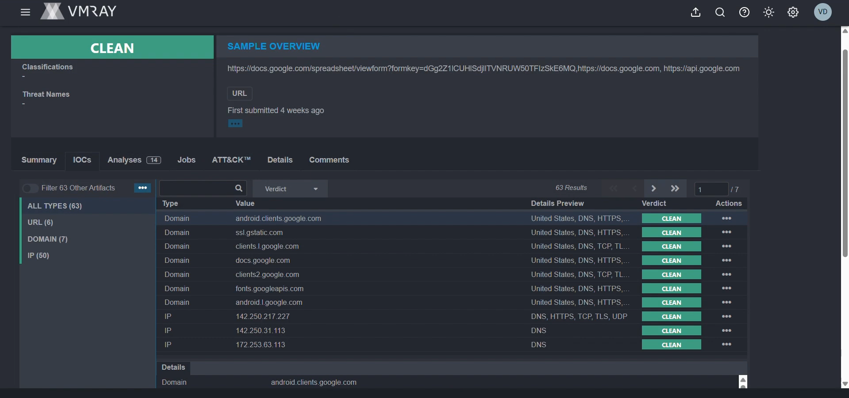Click the Details panel header tab

[173, 368]
